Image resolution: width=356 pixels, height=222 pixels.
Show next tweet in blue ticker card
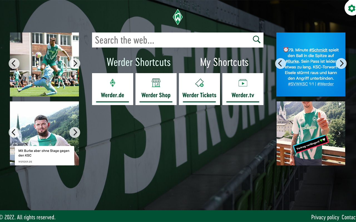point(341,64)
